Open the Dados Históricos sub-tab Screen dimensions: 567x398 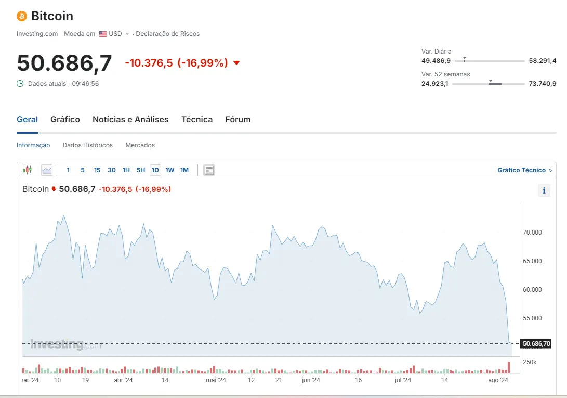87,145
